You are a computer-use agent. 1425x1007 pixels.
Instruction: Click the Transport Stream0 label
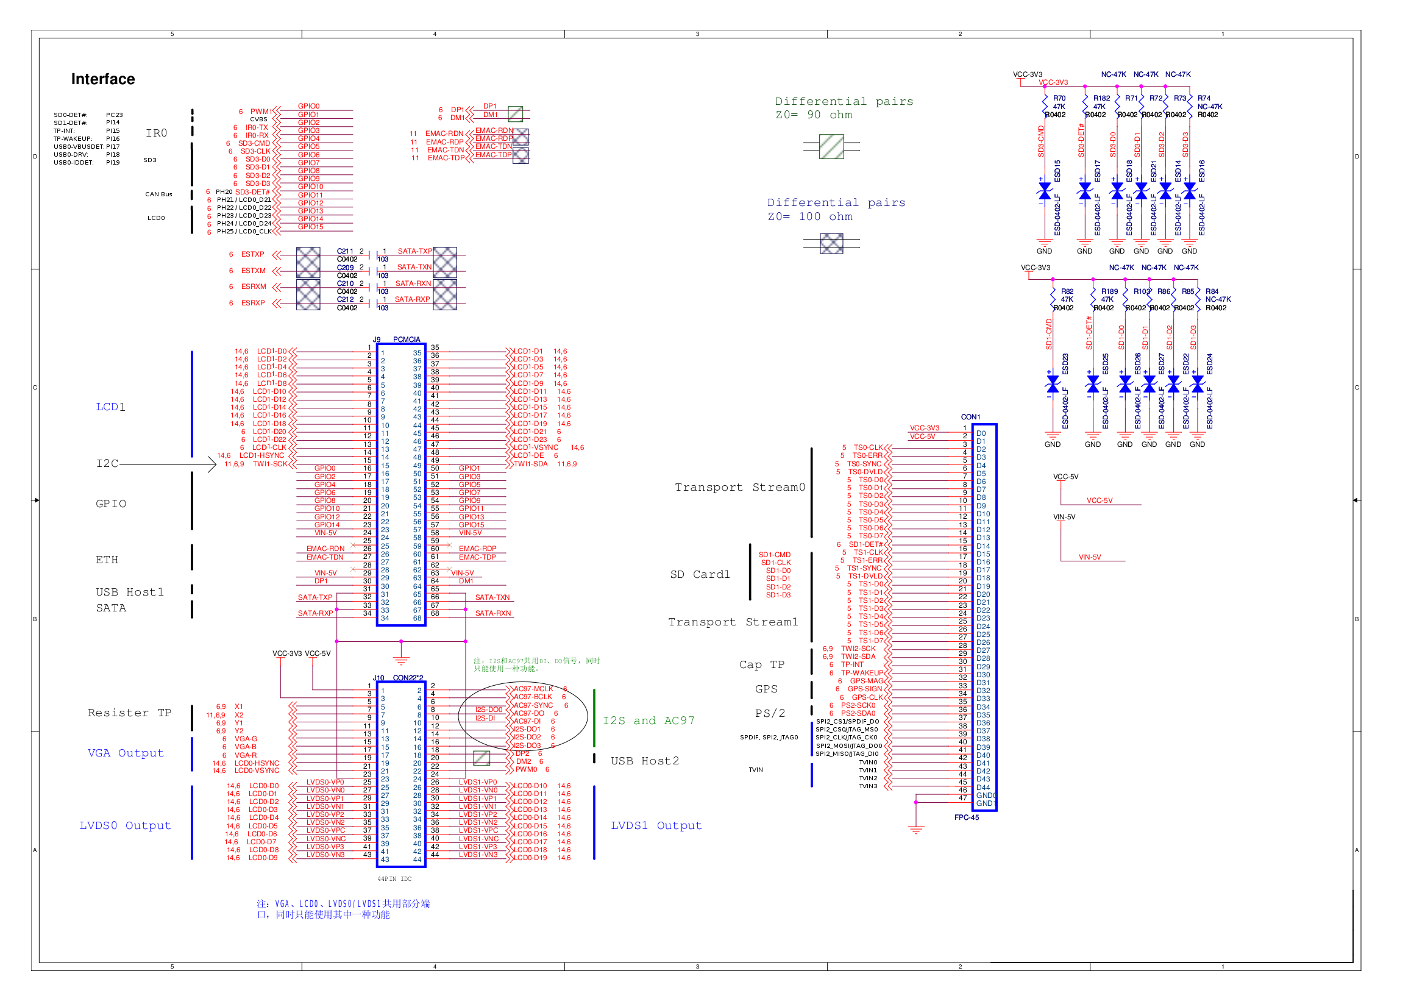[740, 488]
